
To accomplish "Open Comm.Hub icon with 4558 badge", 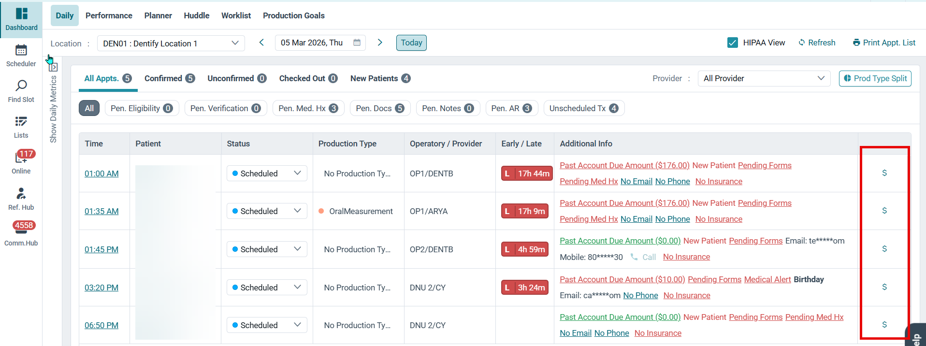I will click(21, 228).
